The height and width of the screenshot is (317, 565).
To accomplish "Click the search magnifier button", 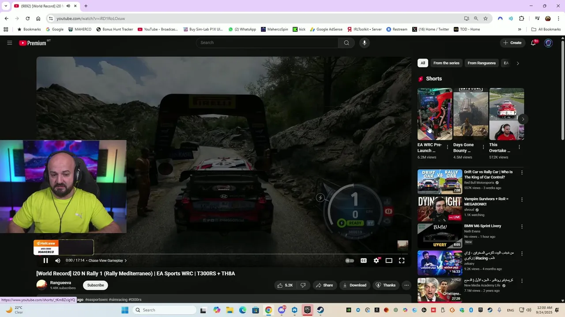I will [x=347, y=43].
